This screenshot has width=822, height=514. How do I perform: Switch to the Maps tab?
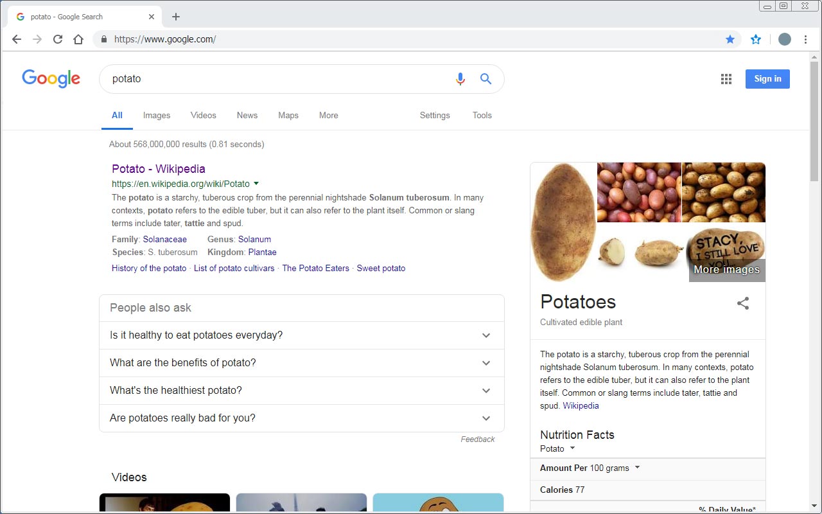point(288,116)
